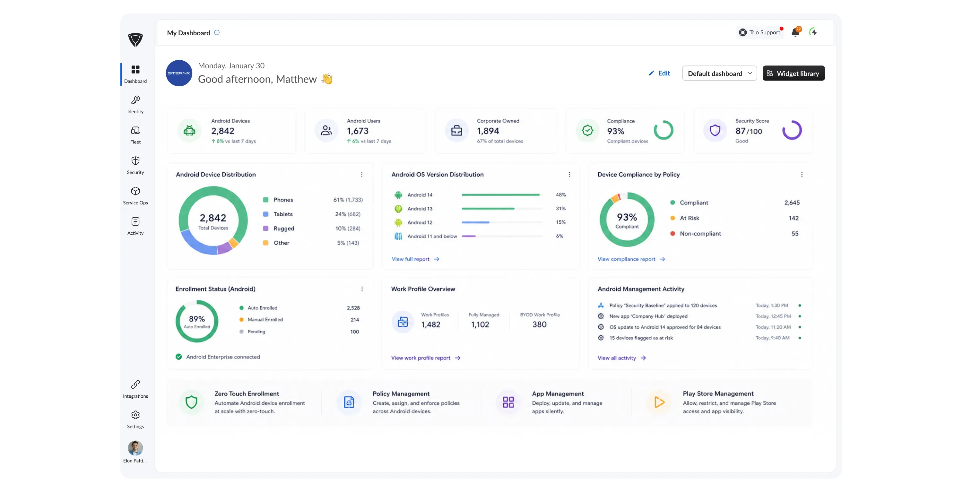Screen dimensions: 963x493
Task: Click the OS update approved activity icon
Action: point(601,327)
